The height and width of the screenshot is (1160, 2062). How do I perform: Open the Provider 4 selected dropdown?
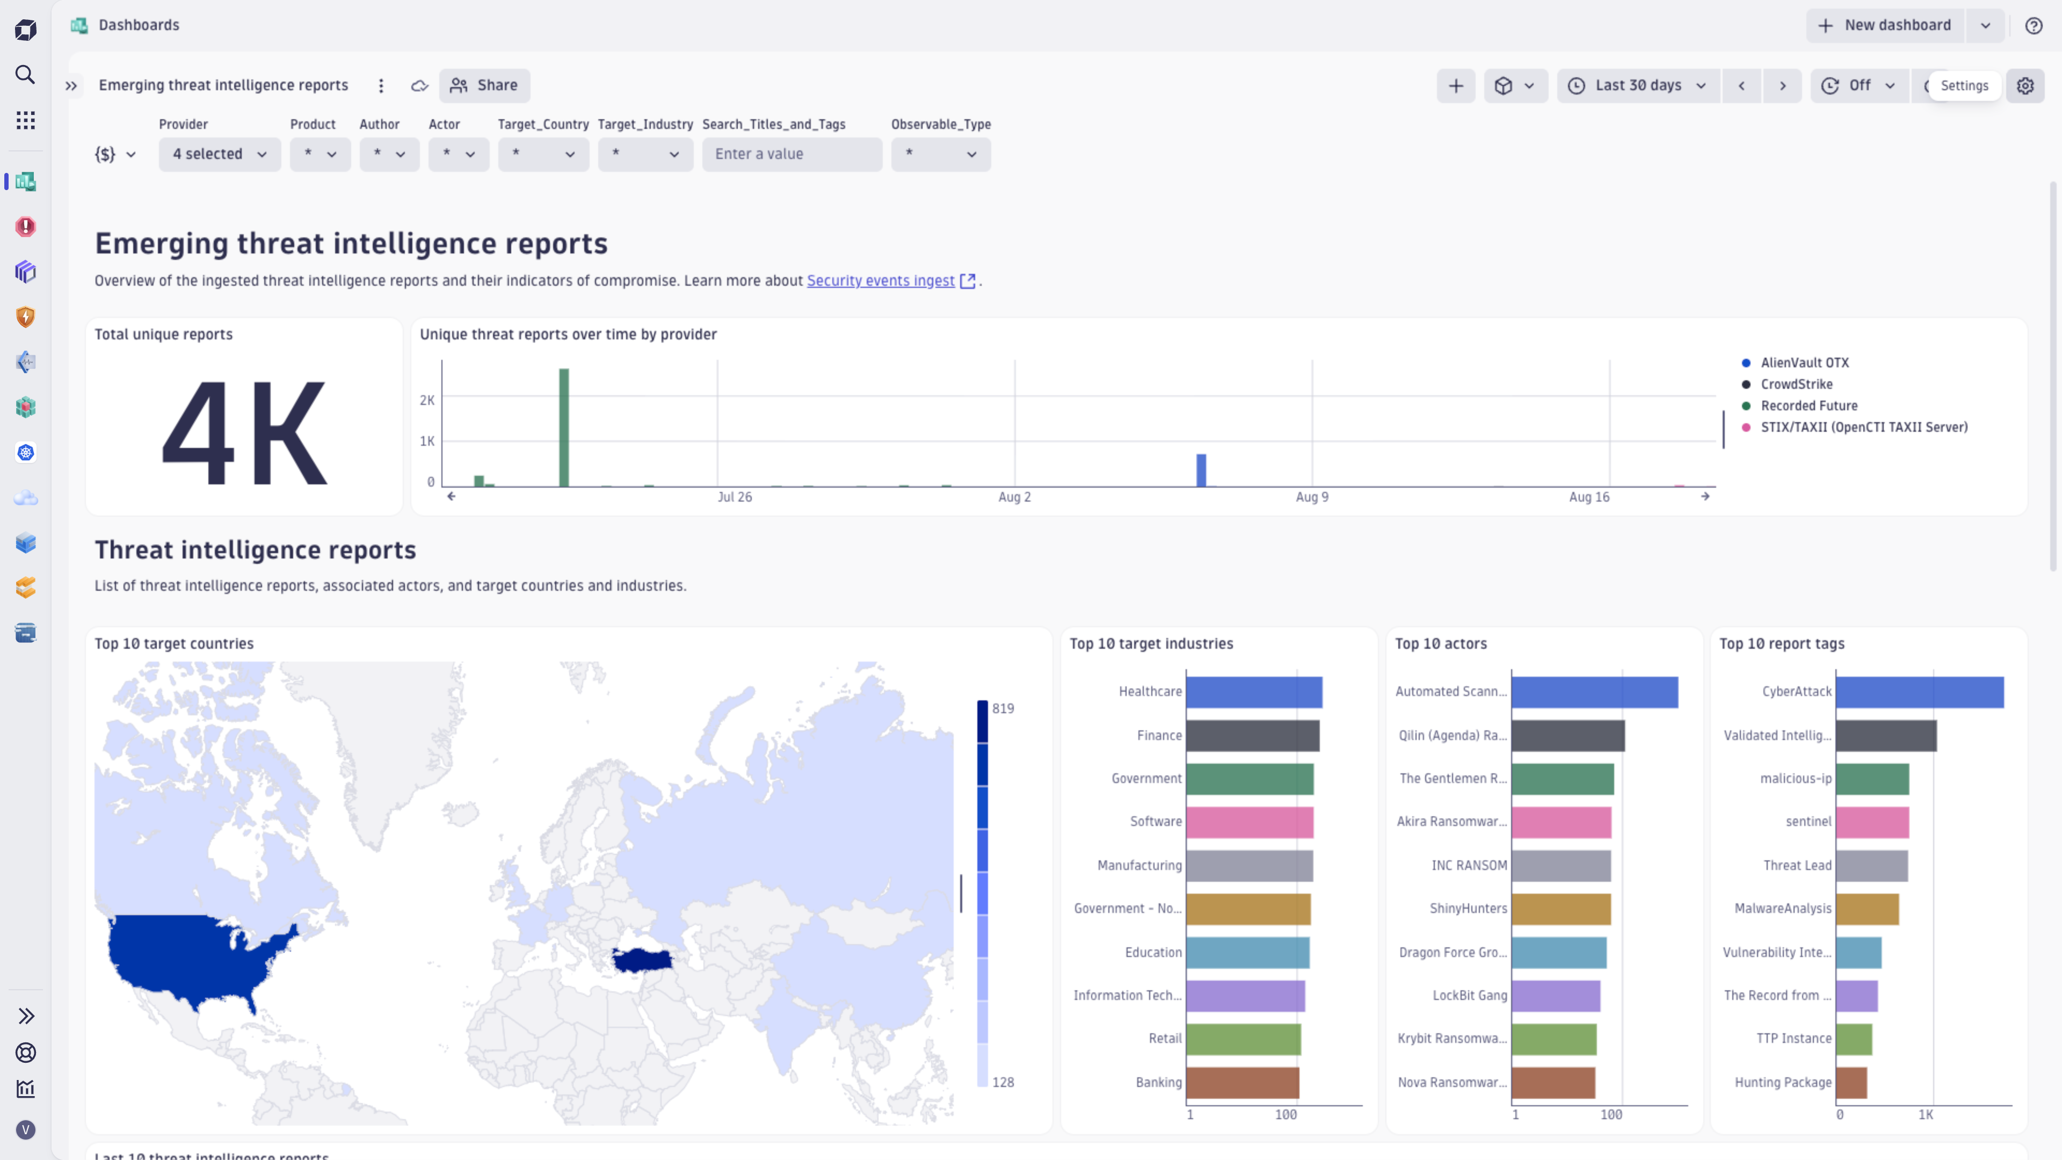point(219,154)
